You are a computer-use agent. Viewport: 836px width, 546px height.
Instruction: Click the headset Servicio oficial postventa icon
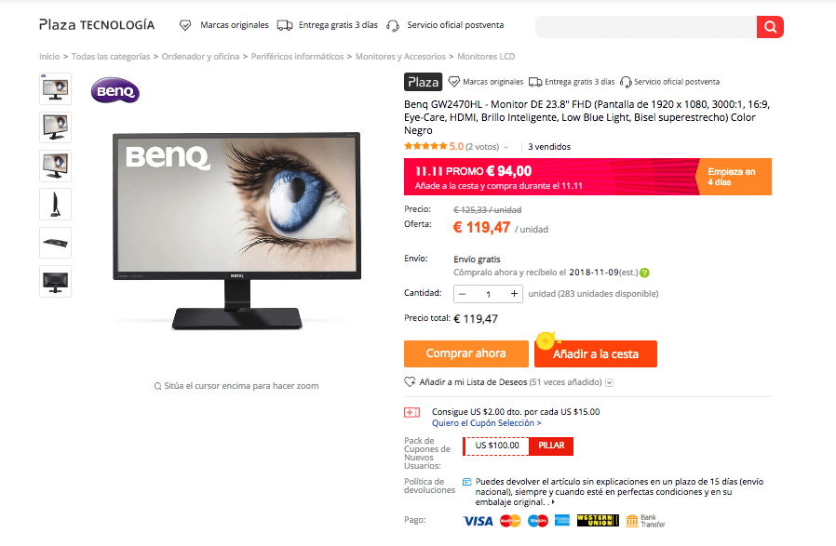(x=393, y=25)
